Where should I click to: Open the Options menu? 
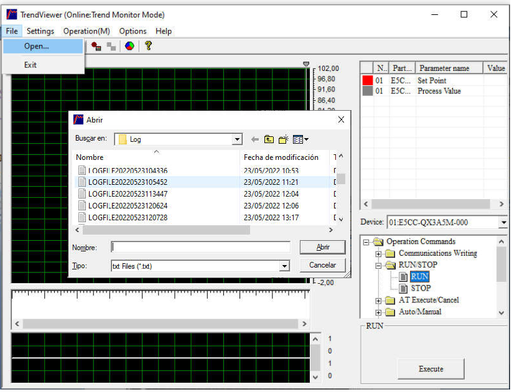133,31
